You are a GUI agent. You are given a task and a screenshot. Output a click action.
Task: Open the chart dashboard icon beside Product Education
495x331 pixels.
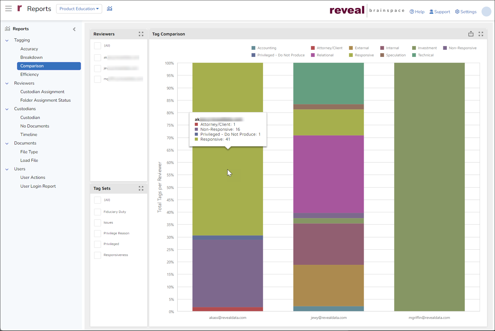click(110, 9)
